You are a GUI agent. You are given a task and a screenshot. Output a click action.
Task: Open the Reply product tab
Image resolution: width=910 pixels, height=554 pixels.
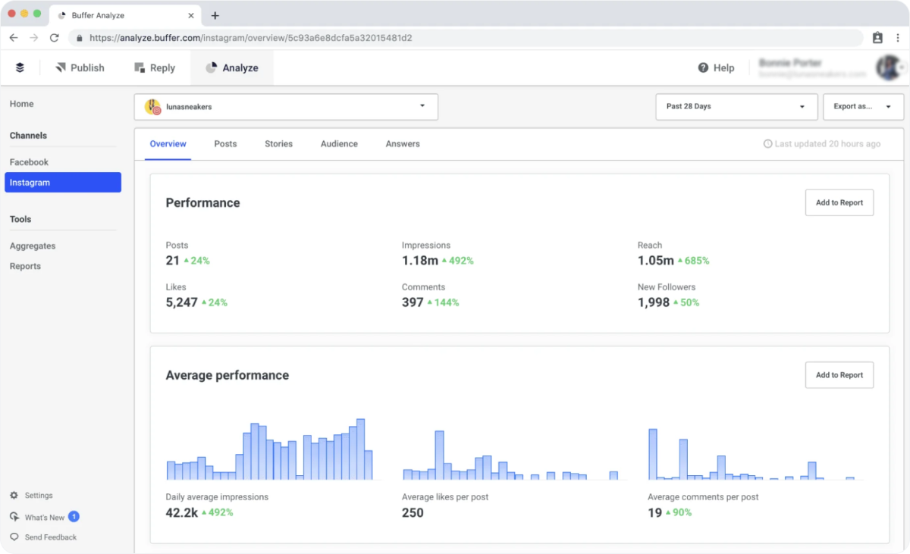[x=155, y=67]
